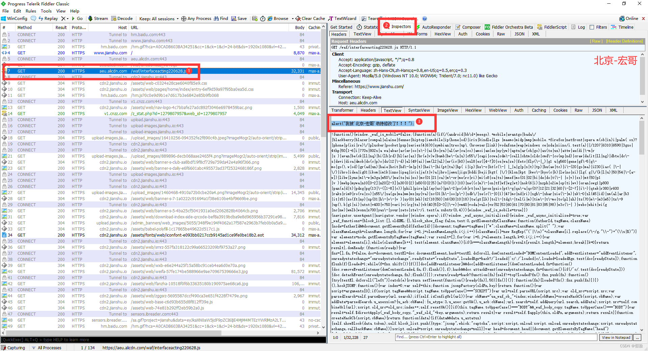Sort sessions by the Result column header
Screen dimensions: 648x351
(61, 28)
